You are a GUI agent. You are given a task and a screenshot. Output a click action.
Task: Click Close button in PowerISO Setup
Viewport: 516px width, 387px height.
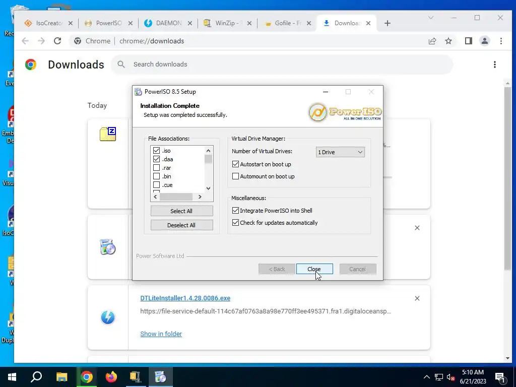tap(314, 269)
